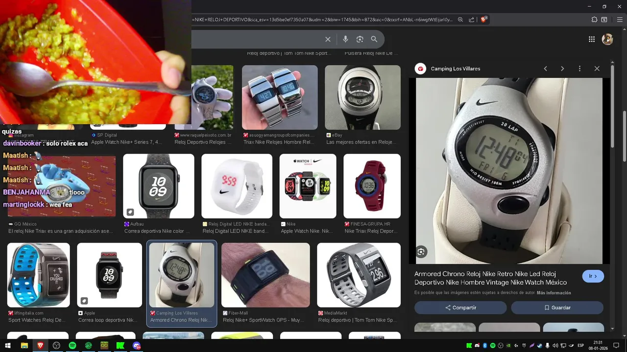Open the notification center icon

tap(617, 346)
